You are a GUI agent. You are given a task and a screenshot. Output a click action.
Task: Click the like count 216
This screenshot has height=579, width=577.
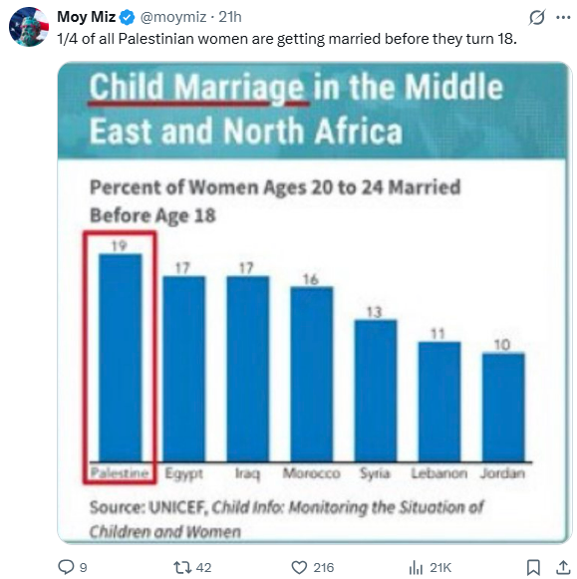point(324,568)
